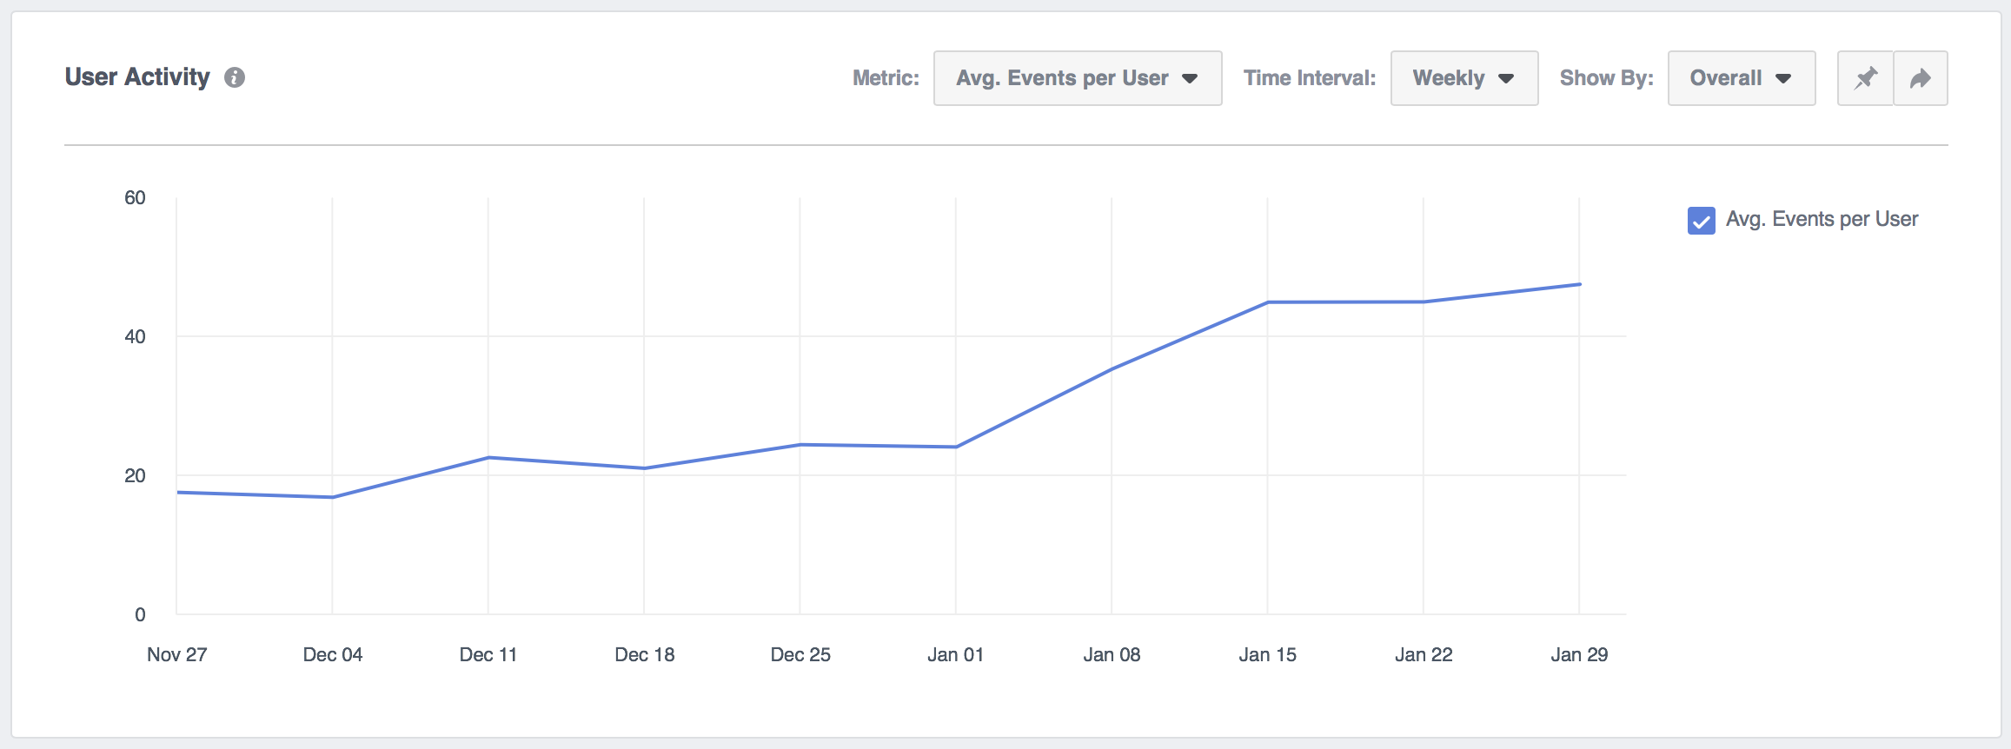This screenshot has height=749, width=2011.
Task: Click the 40 y-axis label
Action: (x=136, y=336)
